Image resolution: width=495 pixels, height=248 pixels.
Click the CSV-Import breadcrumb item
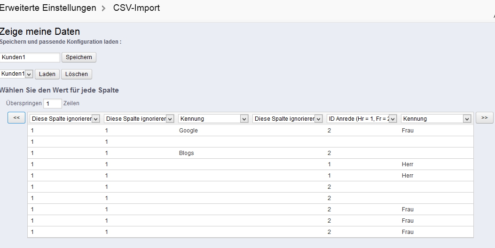(136, 8)
